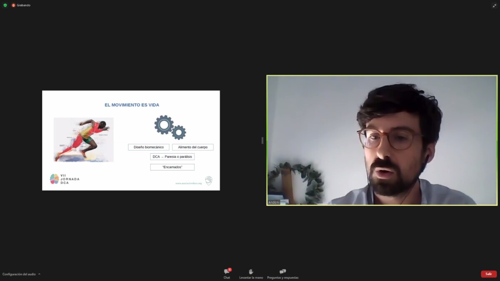Click the association website link on slide

[188, 183]
